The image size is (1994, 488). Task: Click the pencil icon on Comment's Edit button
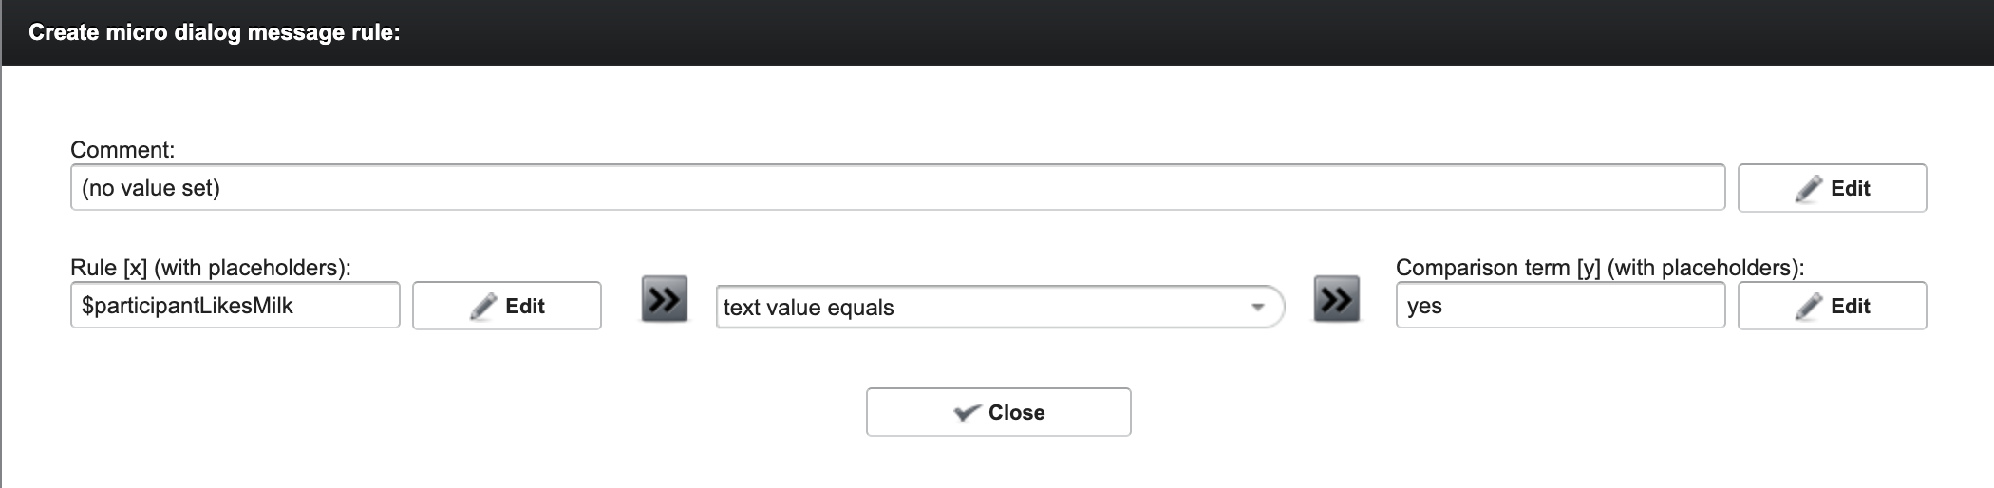tap(1809, 189)
